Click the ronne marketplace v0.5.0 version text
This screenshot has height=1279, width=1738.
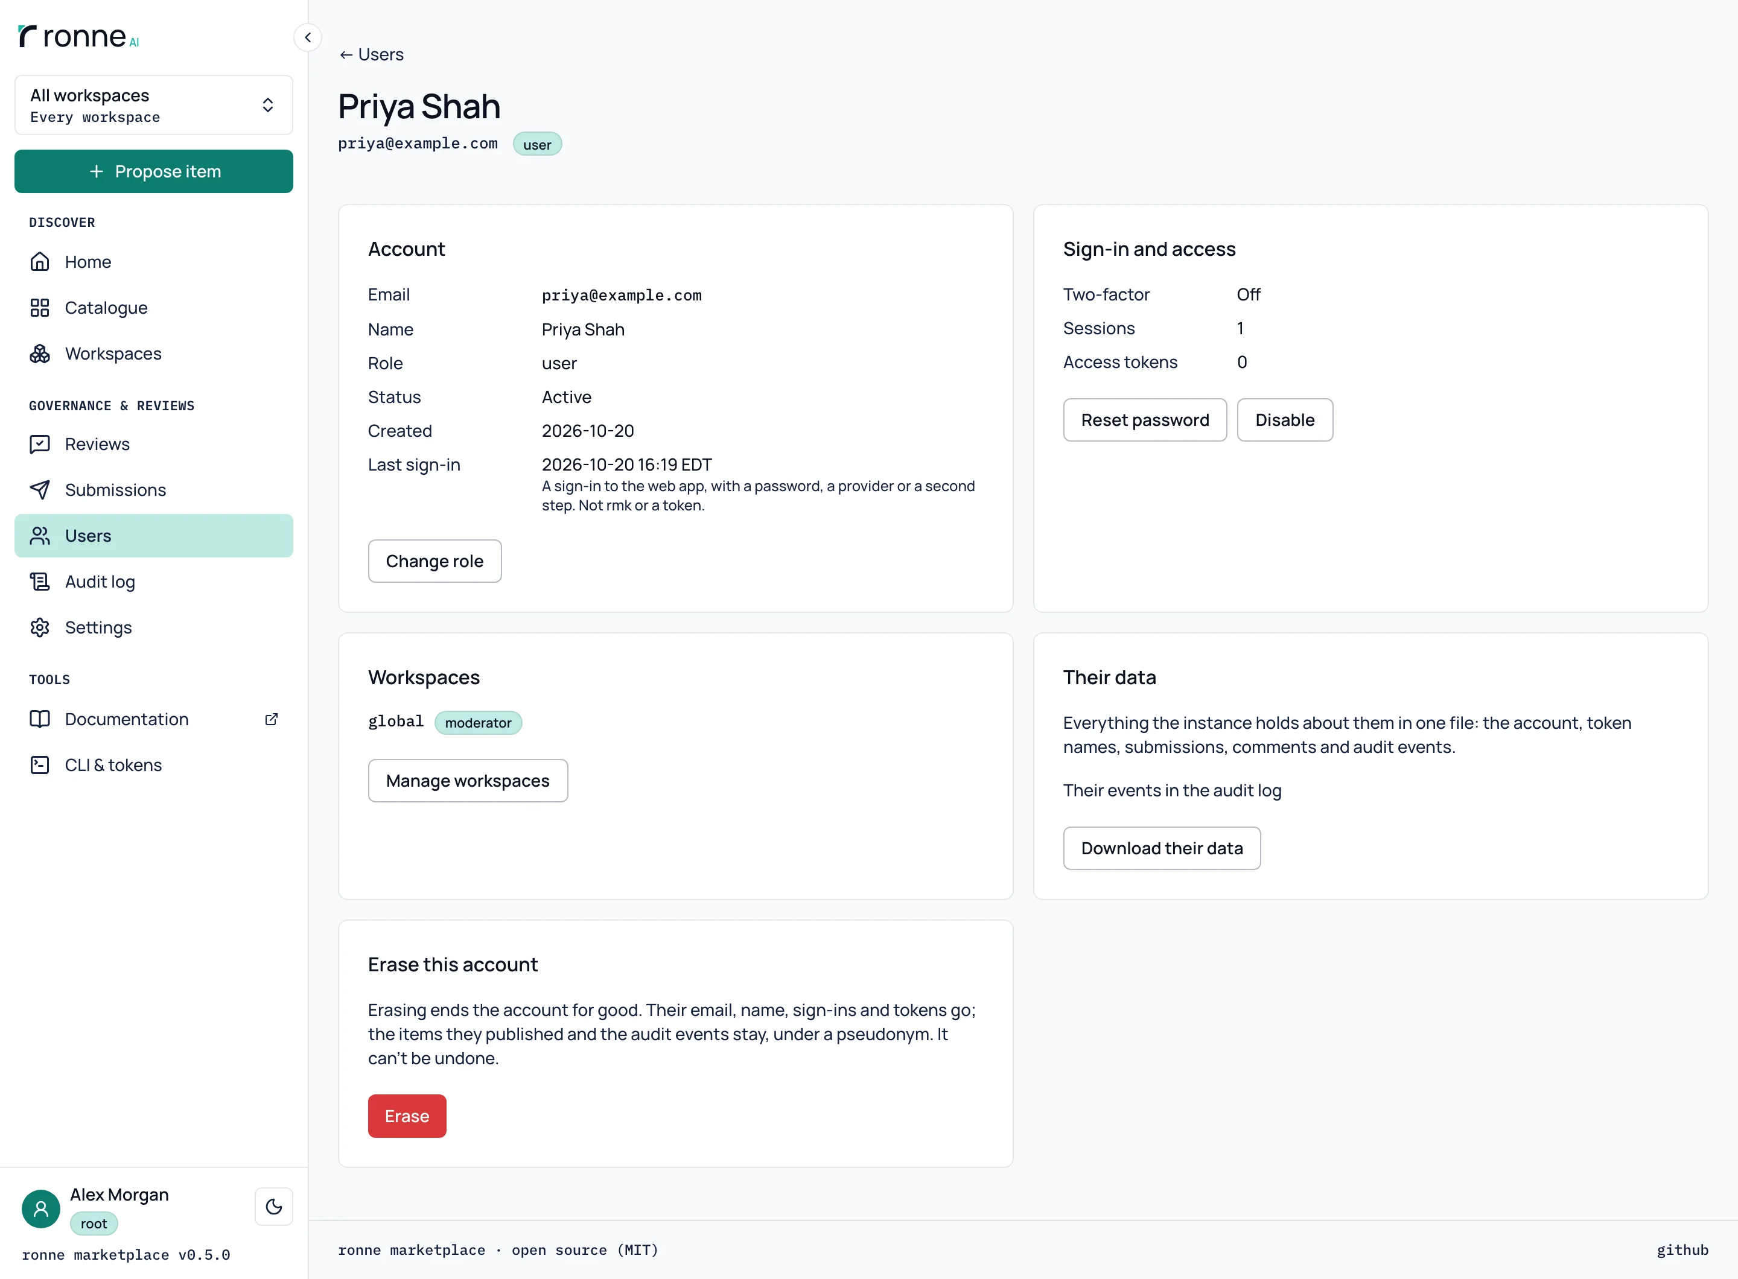(x=126, y=1254)
